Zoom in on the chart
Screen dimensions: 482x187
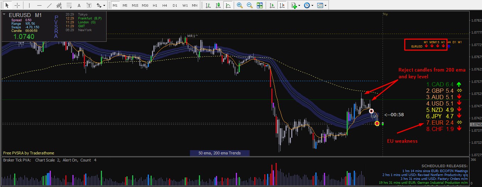point(240,5)
